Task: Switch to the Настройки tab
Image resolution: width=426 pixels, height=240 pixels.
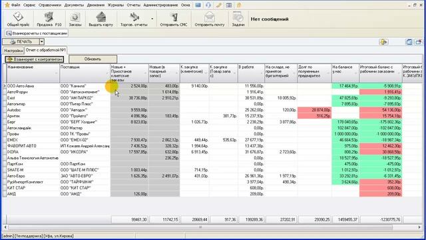Action: click(13, 51)
